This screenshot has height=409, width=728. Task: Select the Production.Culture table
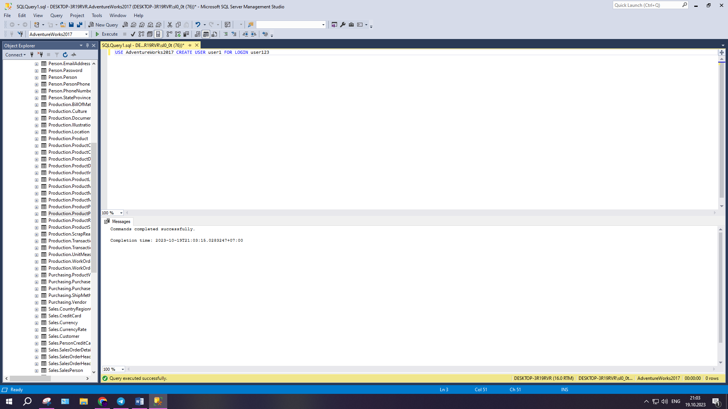[x=68, y=111]
